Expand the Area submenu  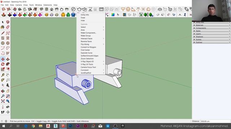click(x=91, y=30)
